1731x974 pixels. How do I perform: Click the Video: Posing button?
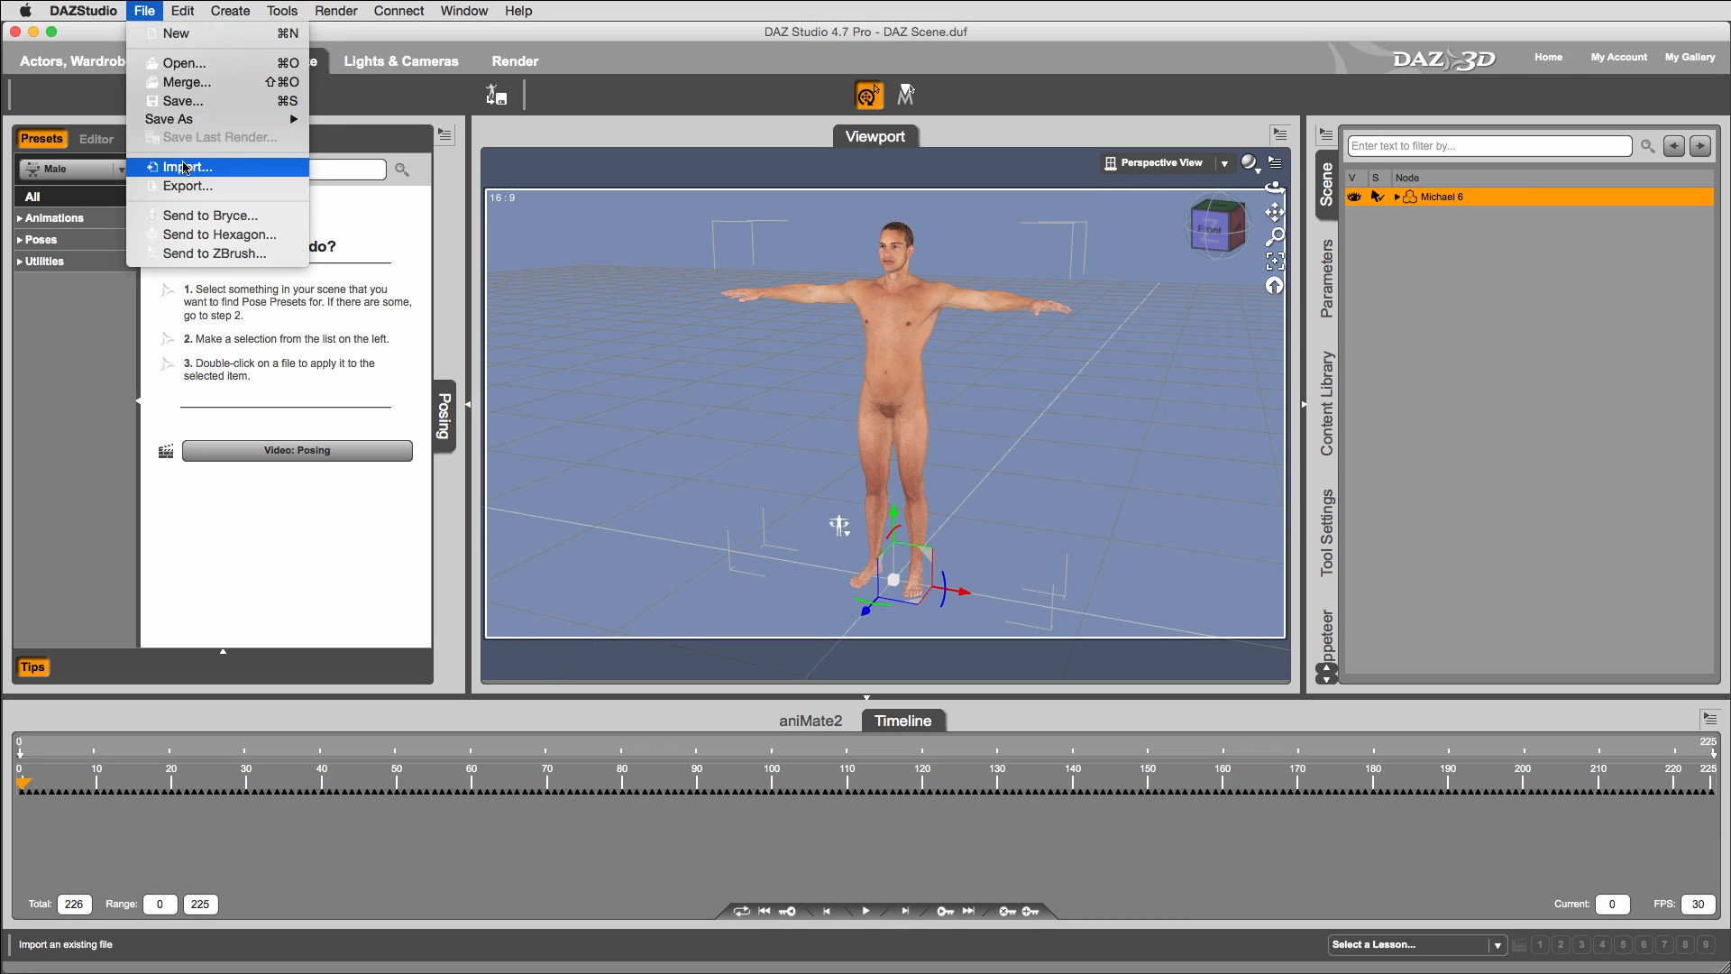click(x=298, y=451)
